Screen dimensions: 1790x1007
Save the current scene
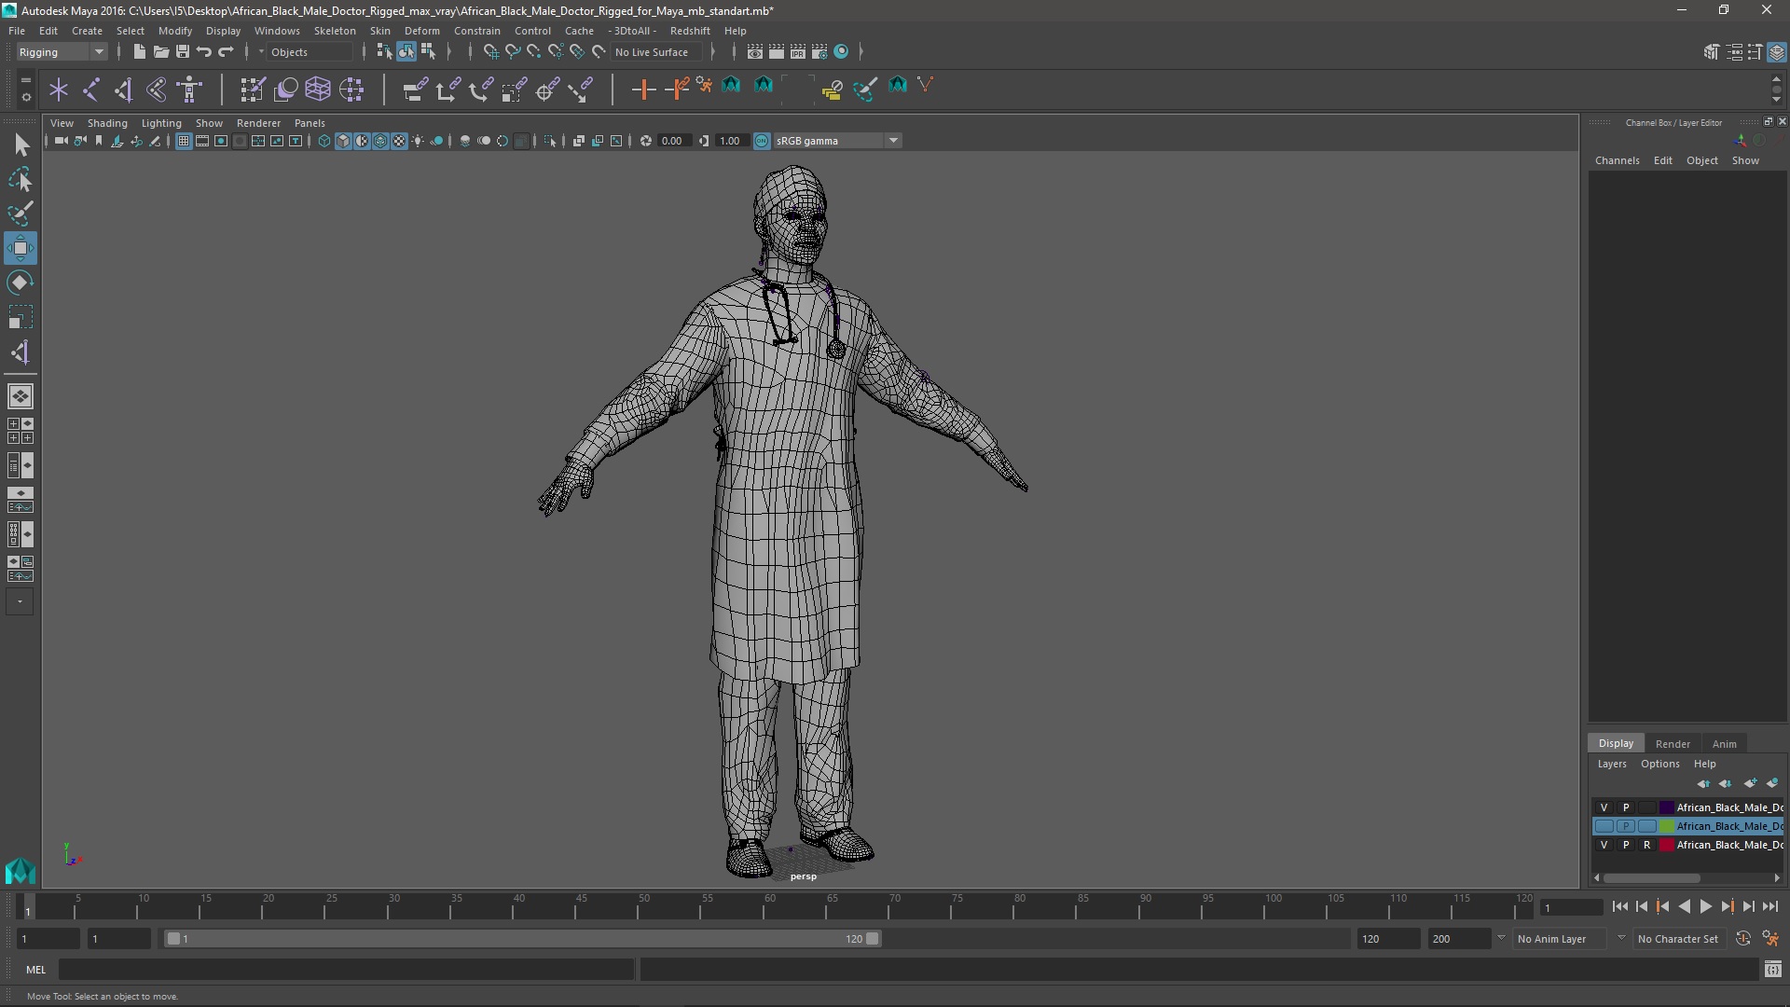coord(182,52)
